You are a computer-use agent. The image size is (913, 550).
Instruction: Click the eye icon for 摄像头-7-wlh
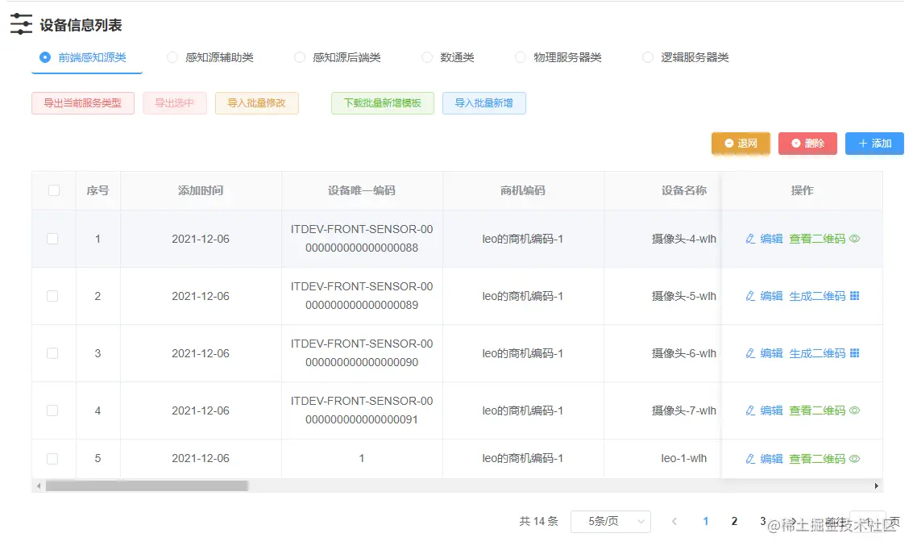pos(854,410)
